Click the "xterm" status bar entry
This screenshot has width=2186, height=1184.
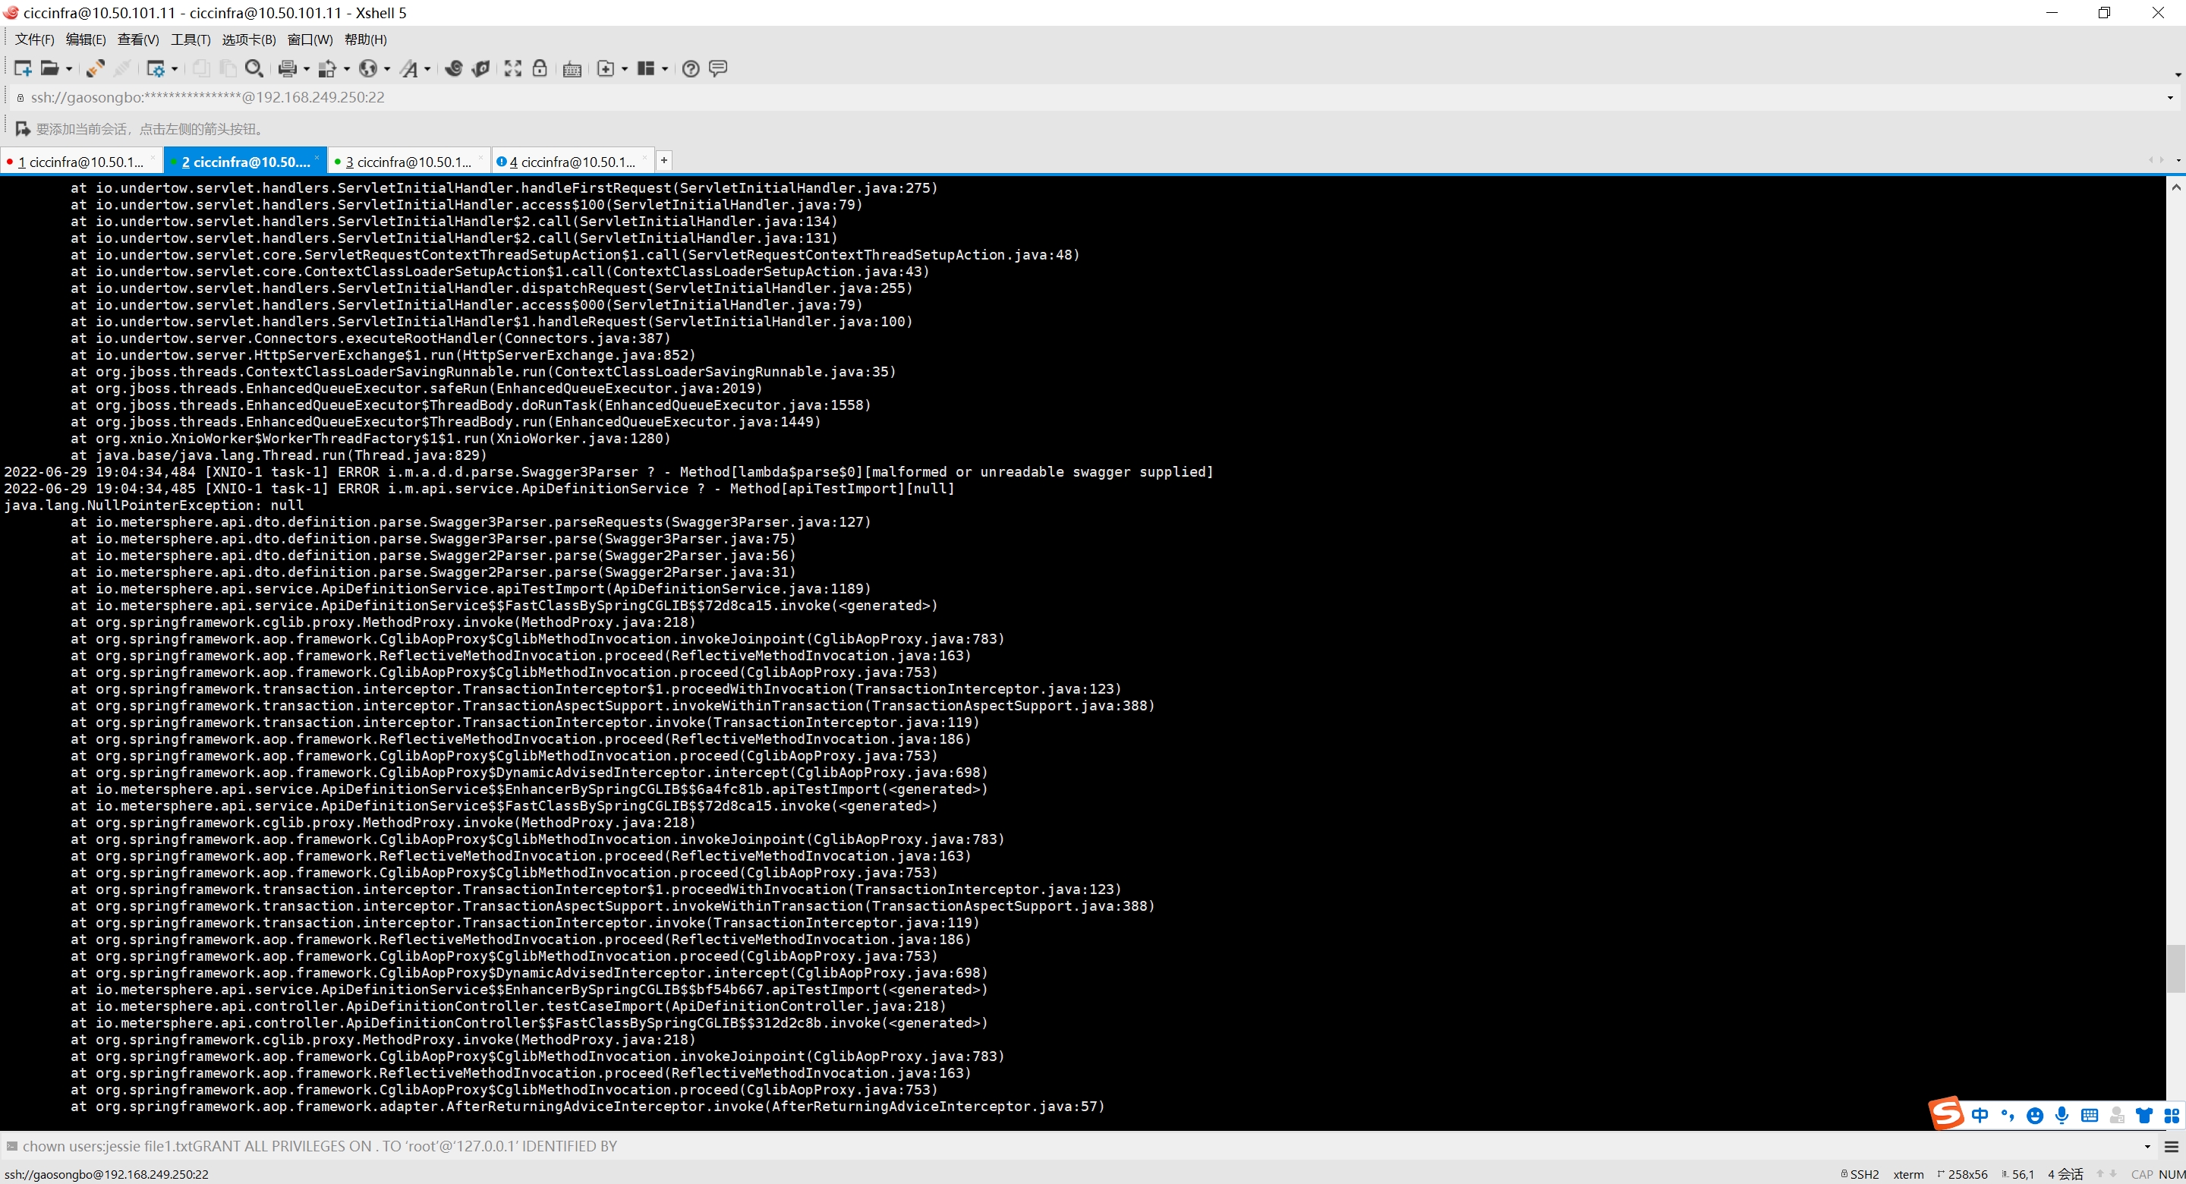(x=1908, y=1175)
